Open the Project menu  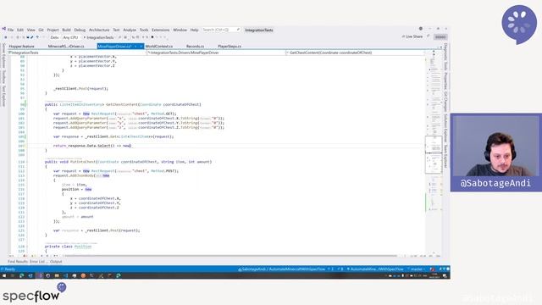click(53, 30)
